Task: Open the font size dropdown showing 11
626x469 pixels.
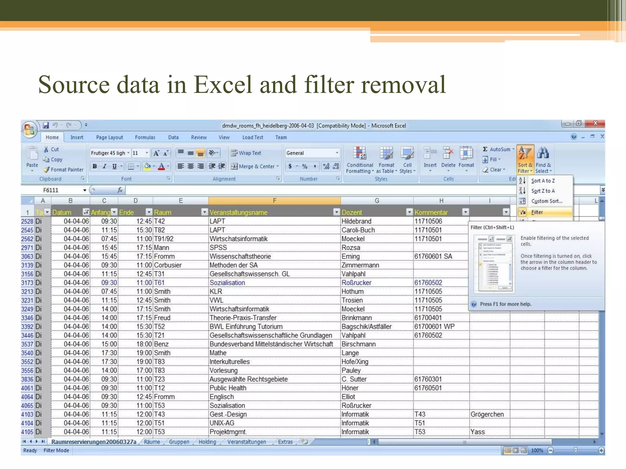Action: 147,153
